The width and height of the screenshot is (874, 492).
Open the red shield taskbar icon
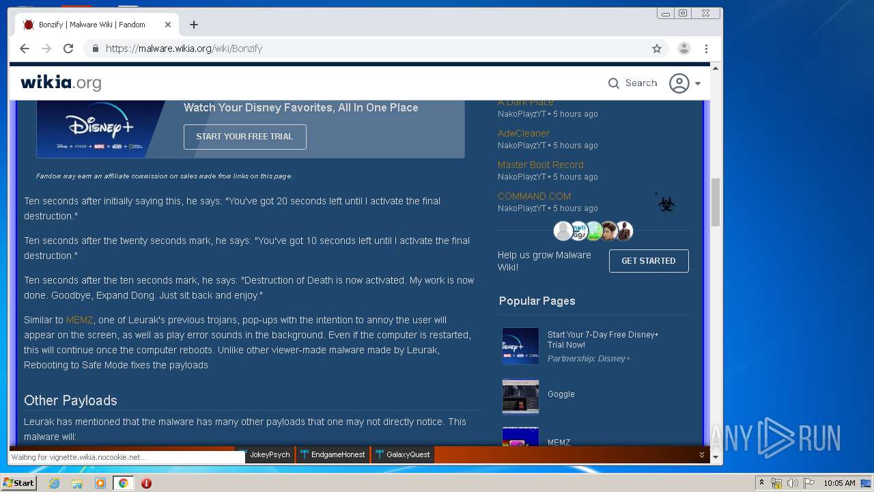[146, 483]
